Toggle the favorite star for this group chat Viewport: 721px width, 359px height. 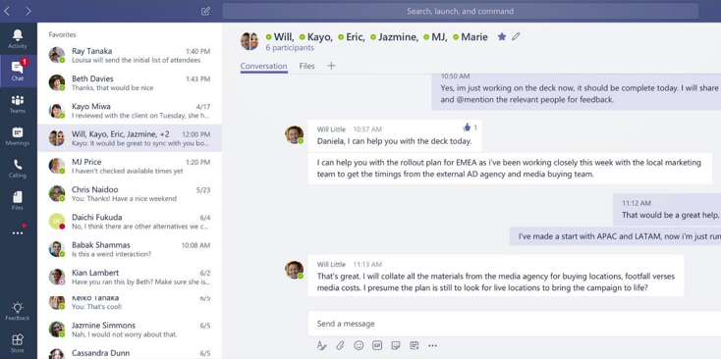[x=502, y=36]
